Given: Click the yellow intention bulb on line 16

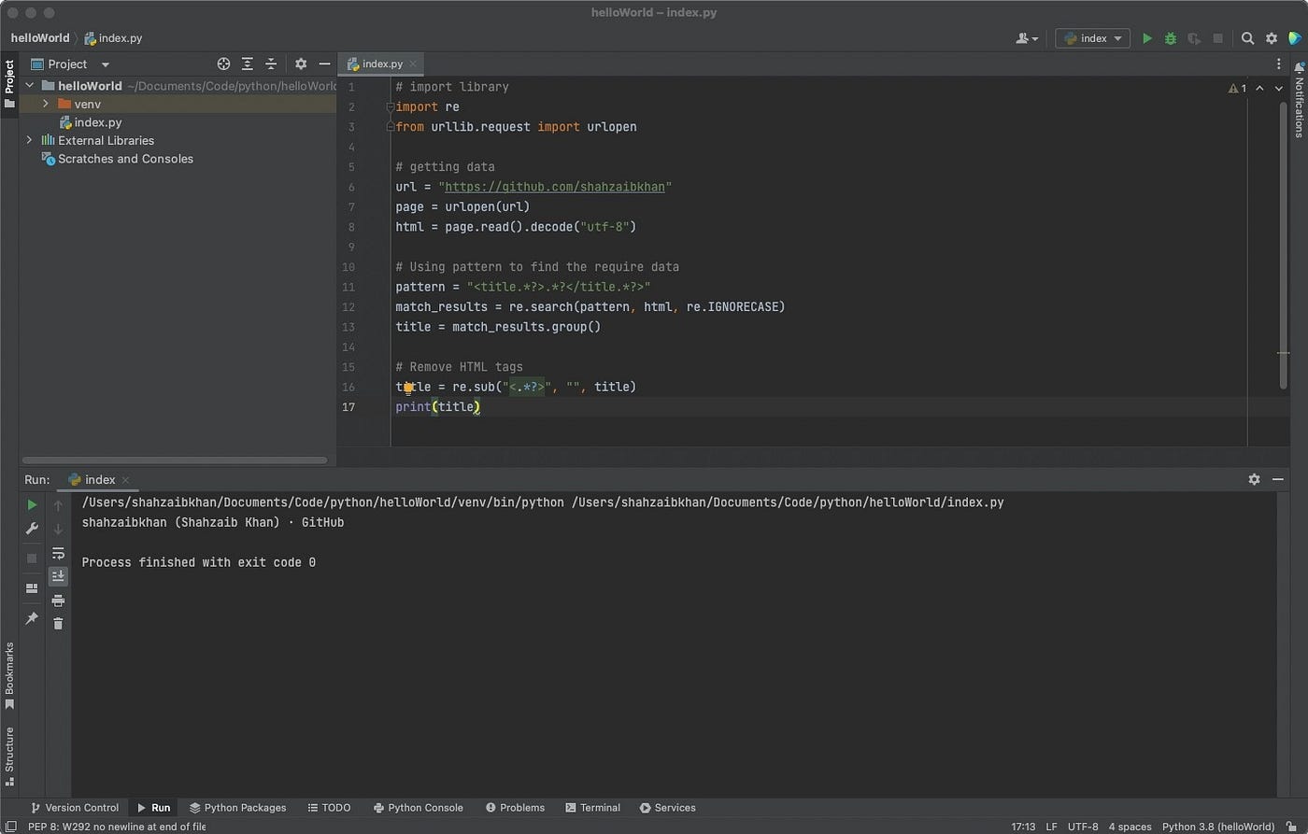Looking at the screenshot, I should (x=408, y=388).
